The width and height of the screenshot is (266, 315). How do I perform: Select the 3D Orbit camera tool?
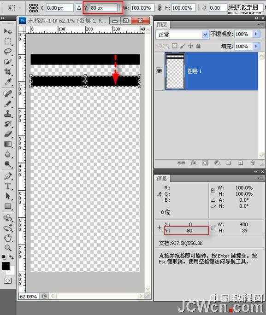[8, 228]
